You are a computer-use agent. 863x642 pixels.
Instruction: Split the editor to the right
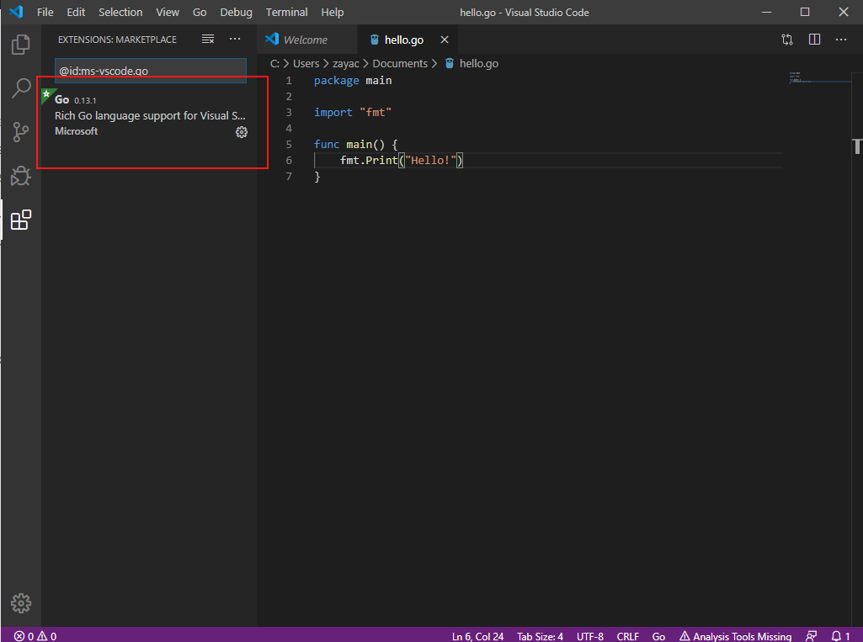coord(814,40)
